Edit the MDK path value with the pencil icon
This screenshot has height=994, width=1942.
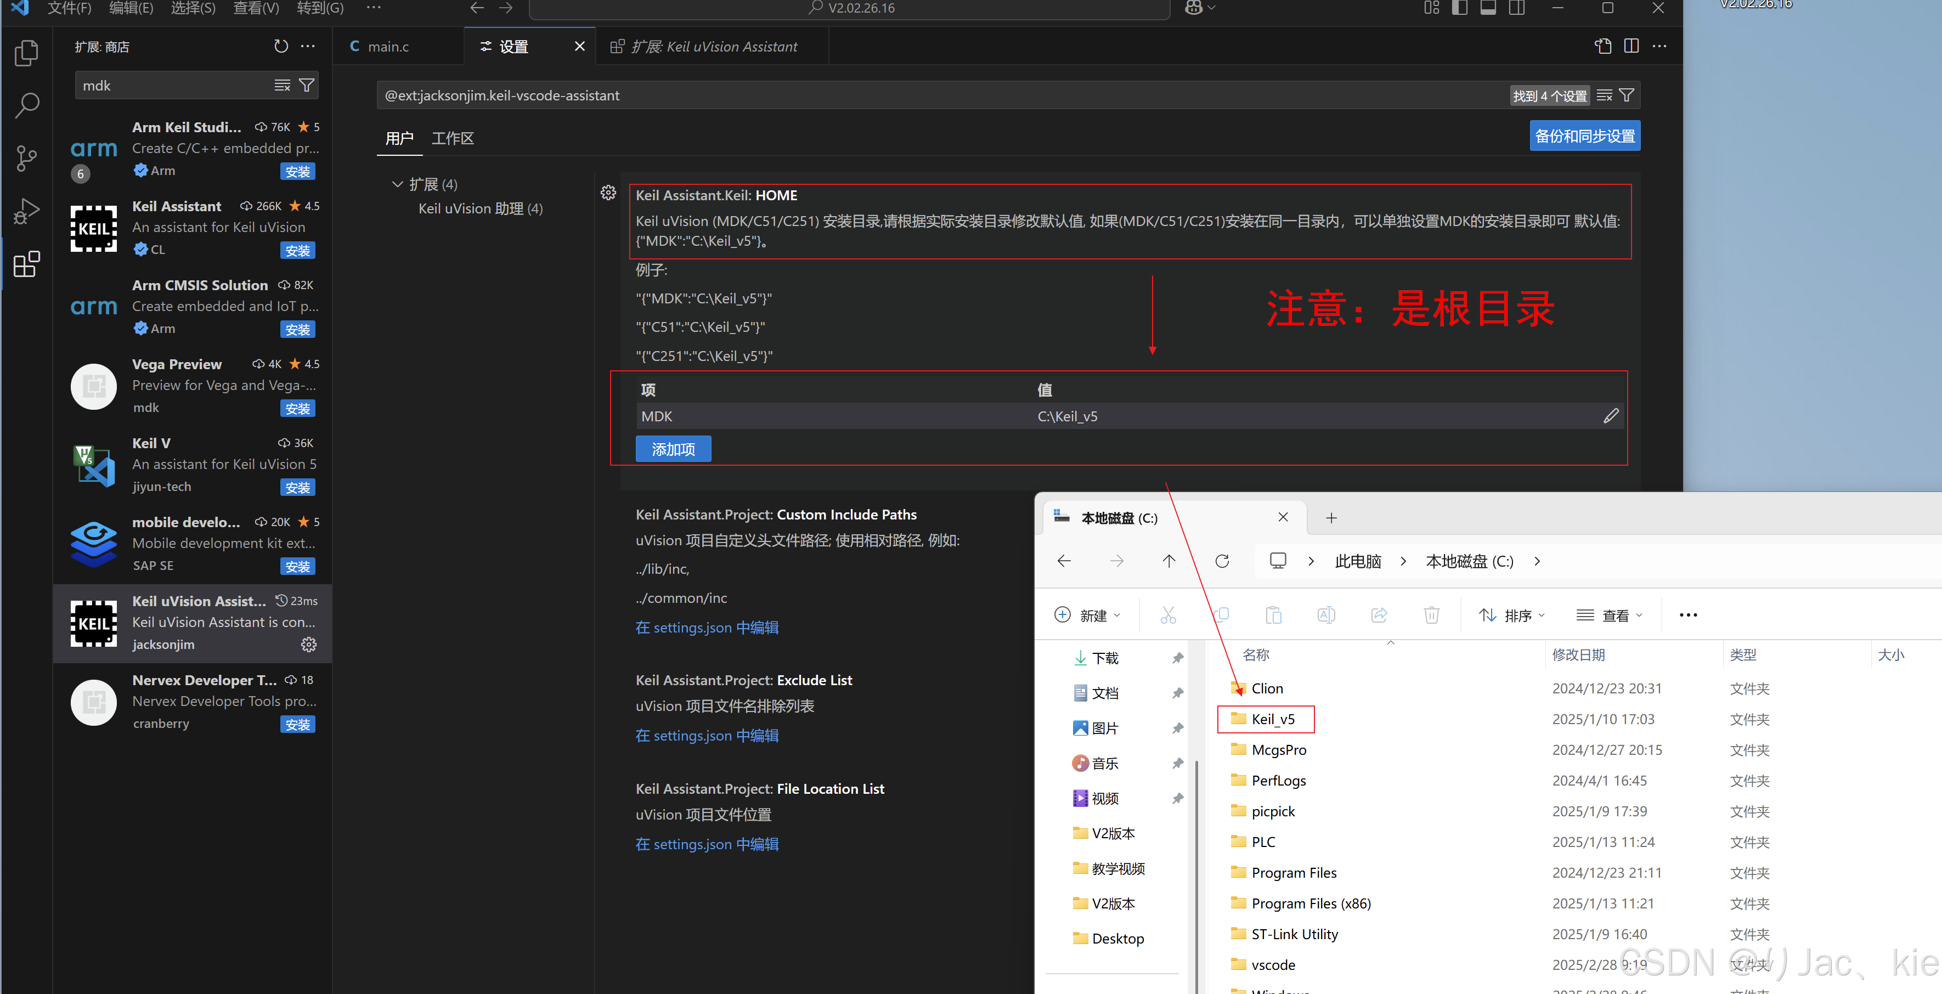tap(1610, 415)
